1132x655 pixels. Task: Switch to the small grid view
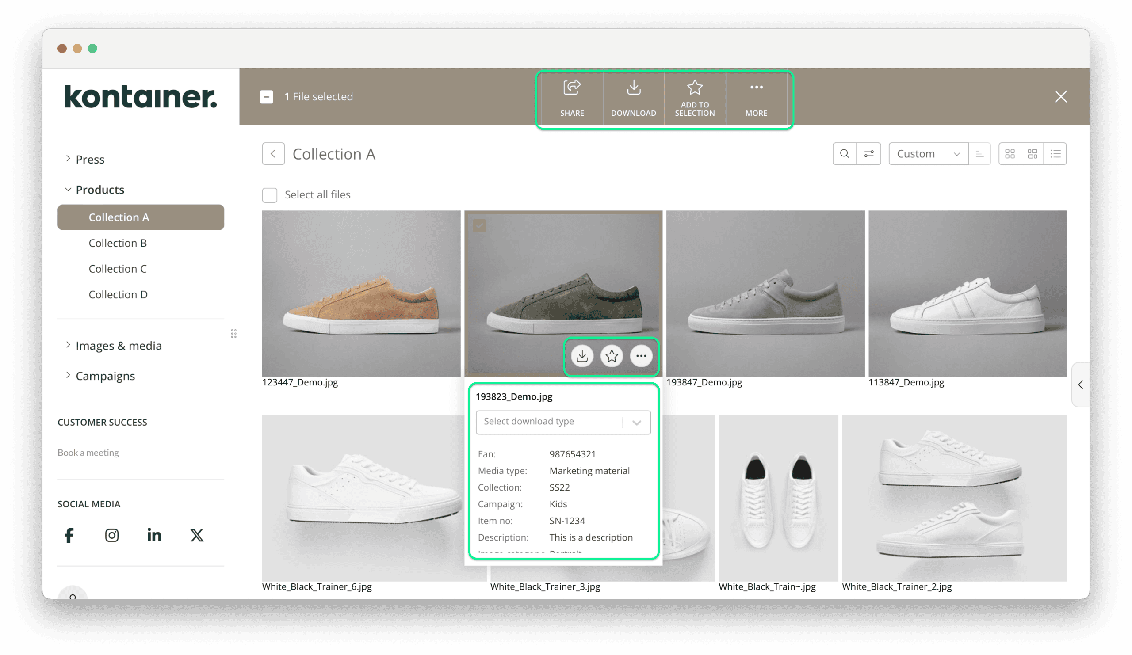pos(1010,153)
